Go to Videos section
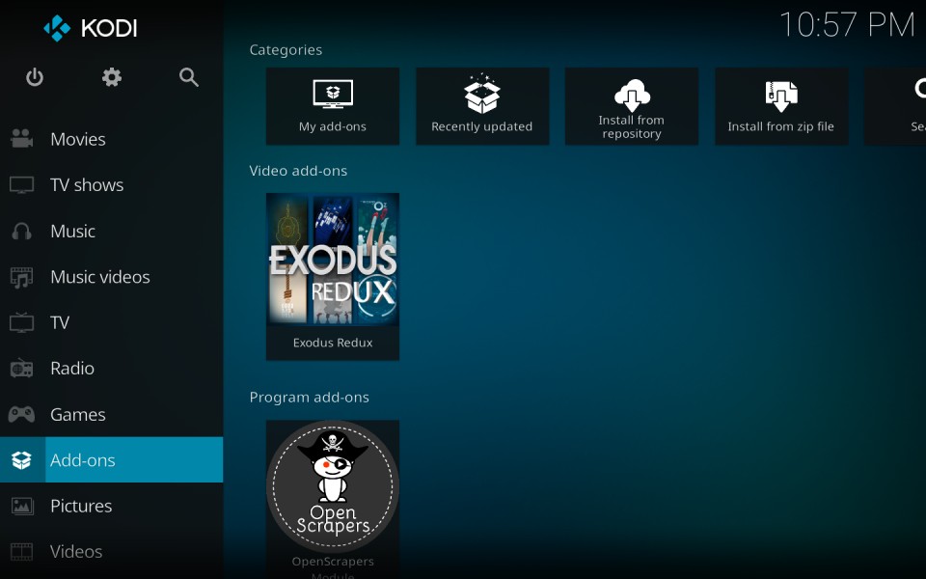 [112, 552]
